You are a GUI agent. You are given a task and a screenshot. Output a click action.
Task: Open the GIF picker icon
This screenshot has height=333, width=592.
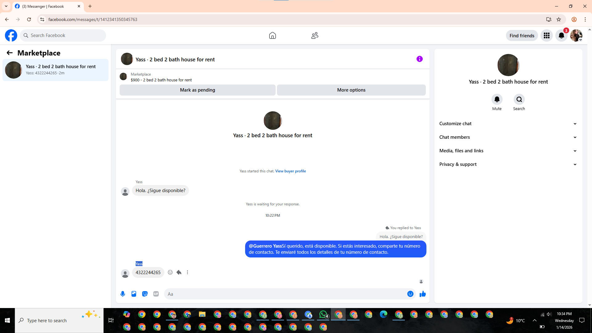156,294
